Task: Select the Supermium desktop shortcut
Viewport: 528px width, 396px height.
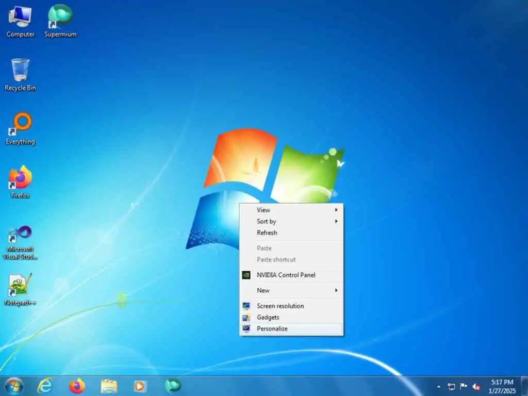Action: pyautogui.click(x=60, y=21)
